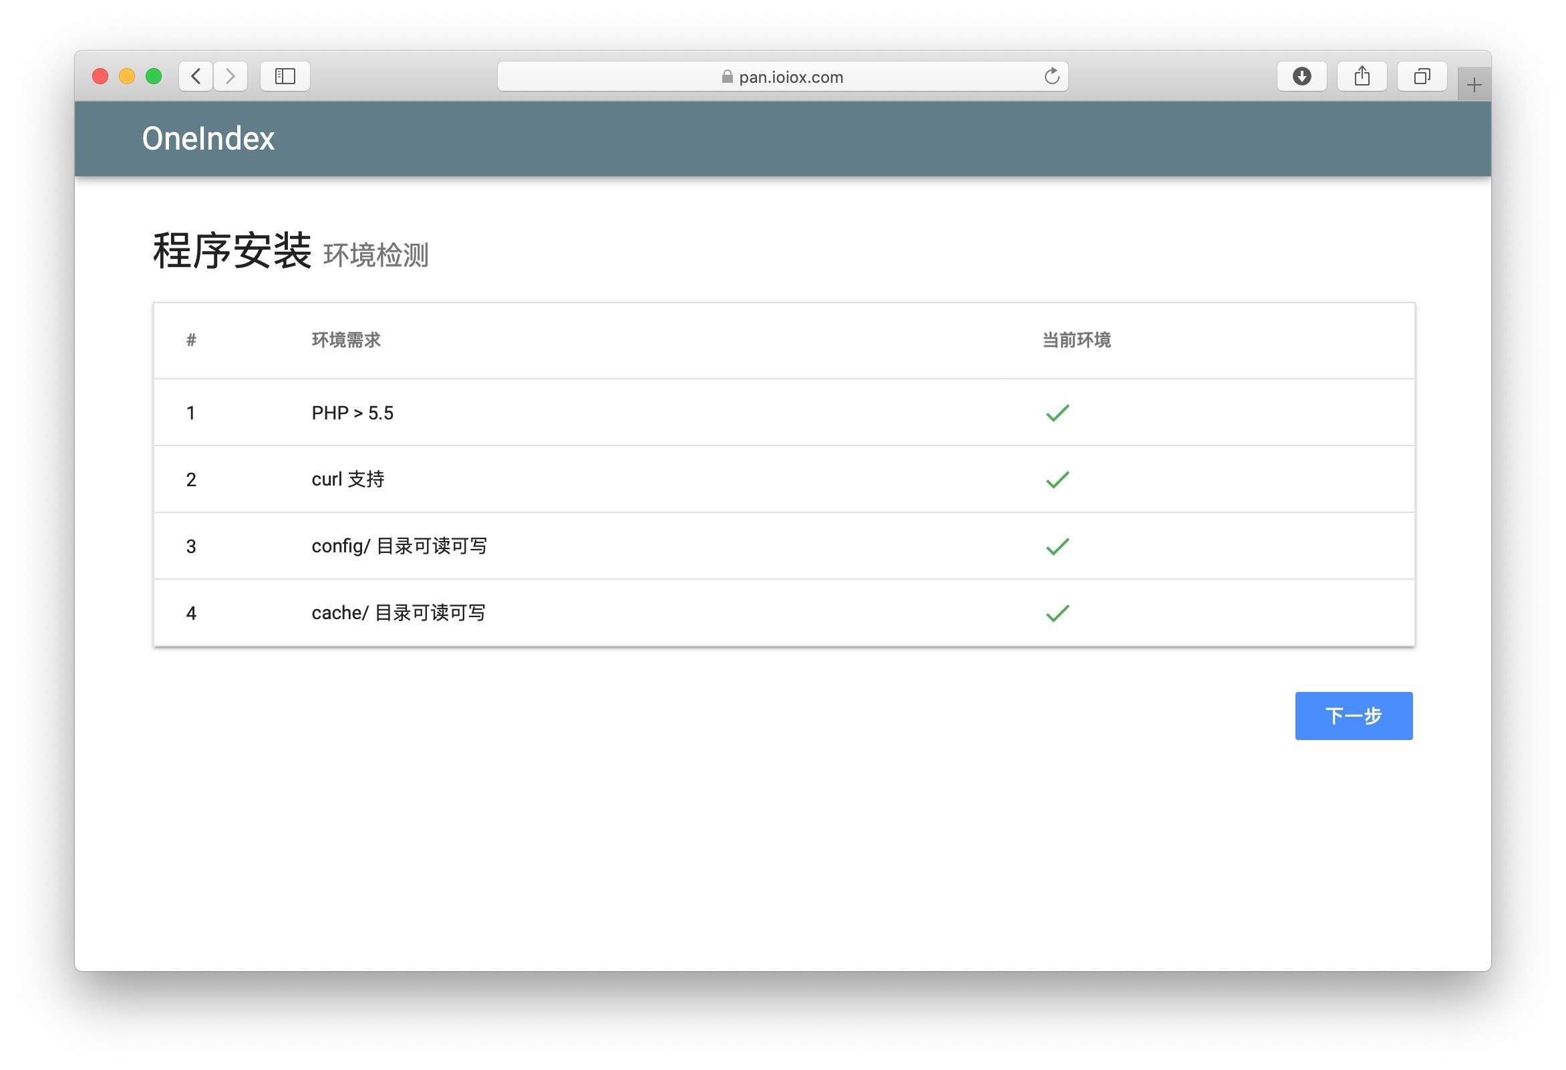
Task: Click the config/ 目录可读可写 row text
Action: click(399, 546)
